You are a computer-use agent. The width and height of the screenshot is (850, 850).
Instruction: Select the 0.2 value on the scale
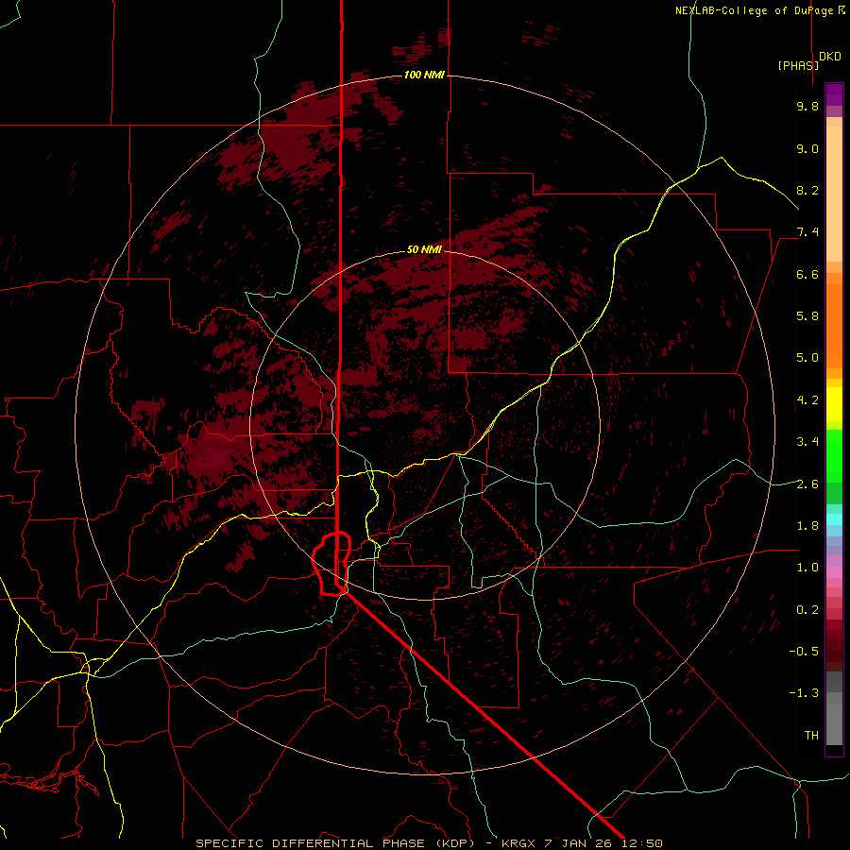[x=807, y=609]
